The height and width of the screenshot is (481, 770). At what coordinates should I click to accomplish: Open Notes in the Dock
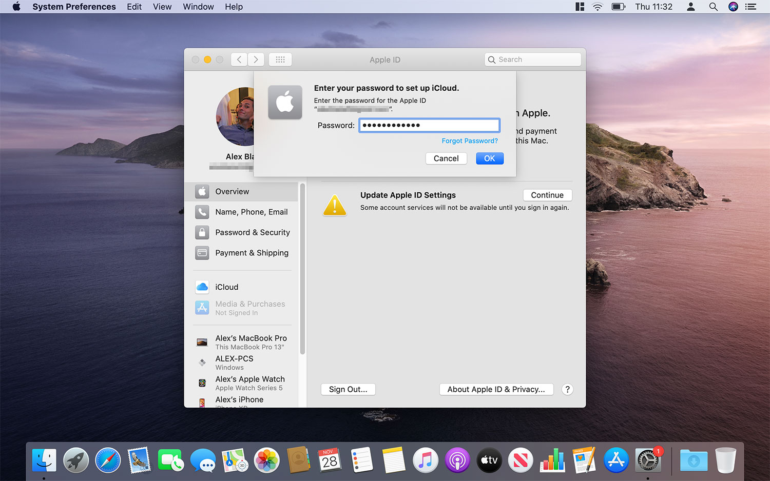click(x=394, y=460)
